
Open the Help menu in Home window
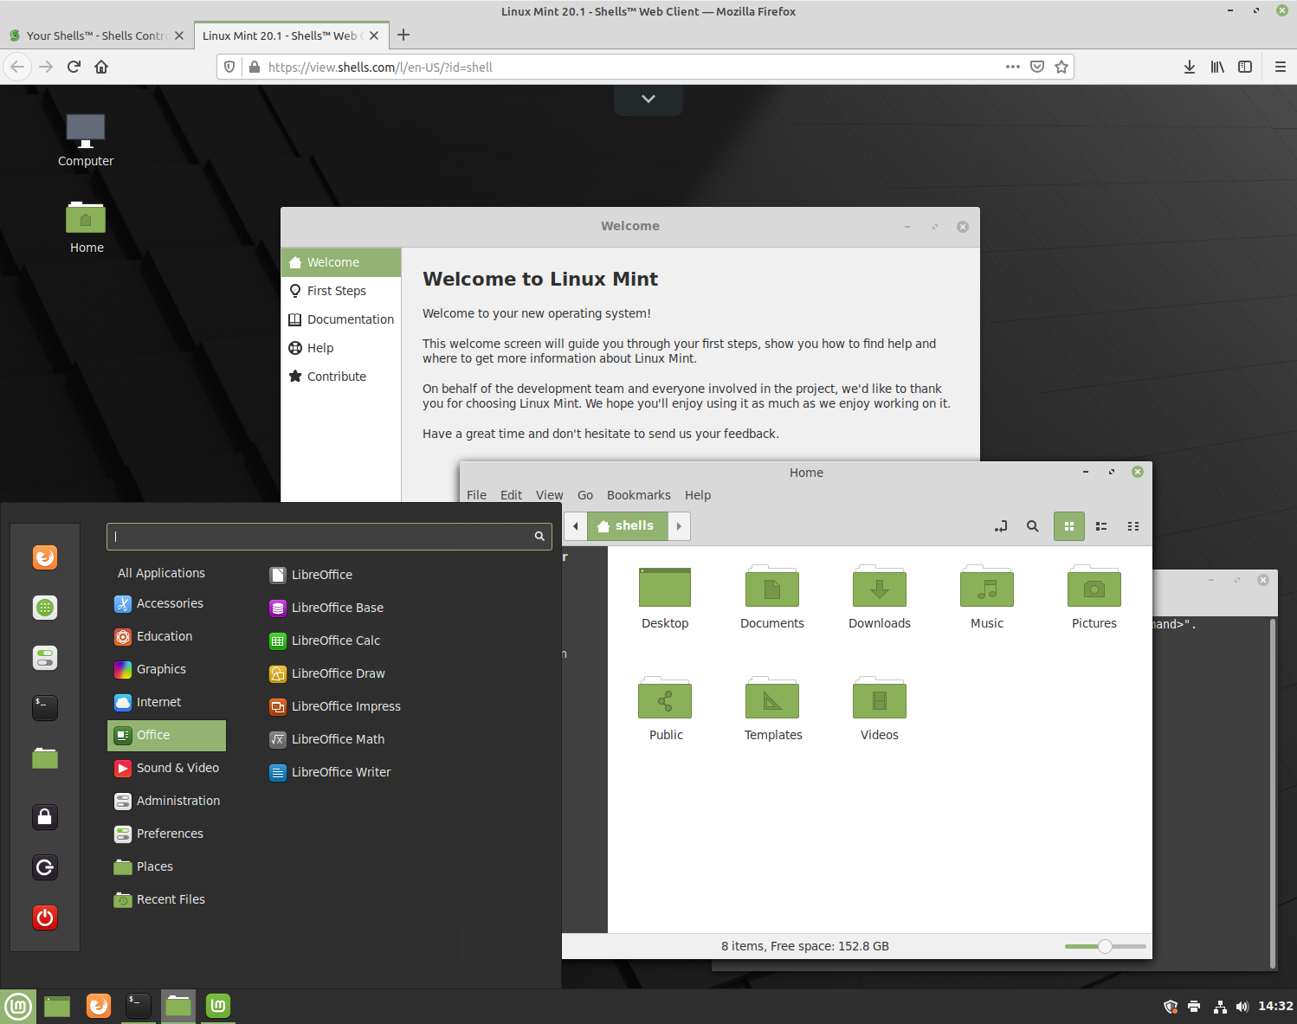(x=698, y=495)
